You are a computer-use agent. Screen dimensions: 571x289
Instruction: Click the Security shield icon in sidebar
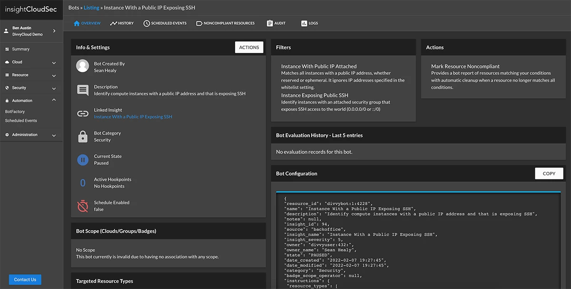(x=7, y=88)
